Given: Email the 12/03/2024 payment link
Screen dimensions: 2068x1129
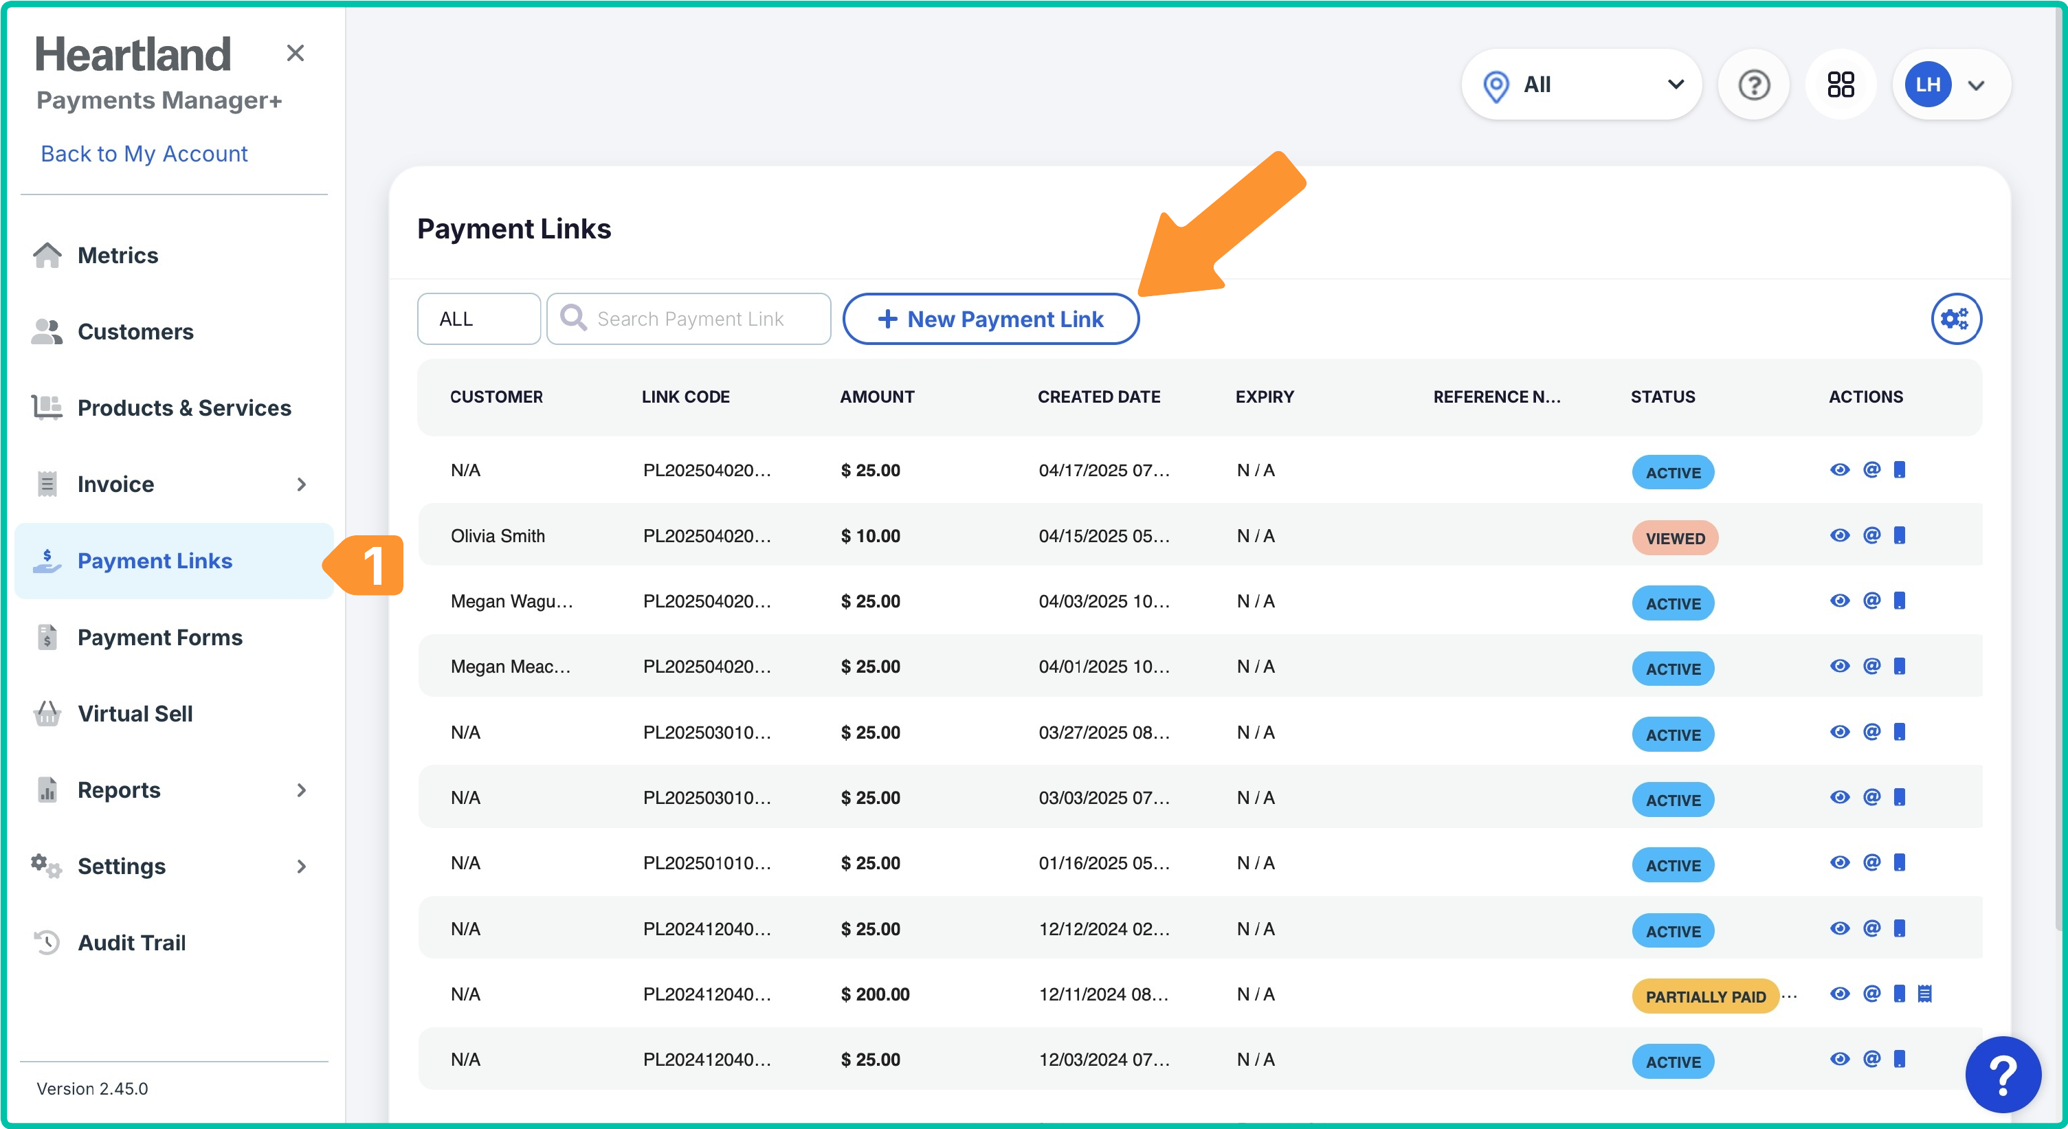Looking at the screenshot, I should coord(1871,1059).
